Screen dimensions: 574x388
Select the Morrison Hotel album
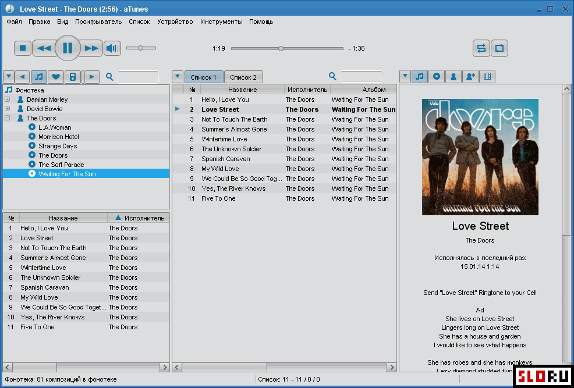tap(59, 137)
